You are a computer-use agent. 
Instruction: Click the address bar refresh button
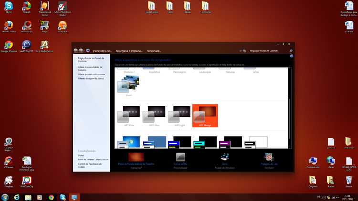tap(244, 51)
